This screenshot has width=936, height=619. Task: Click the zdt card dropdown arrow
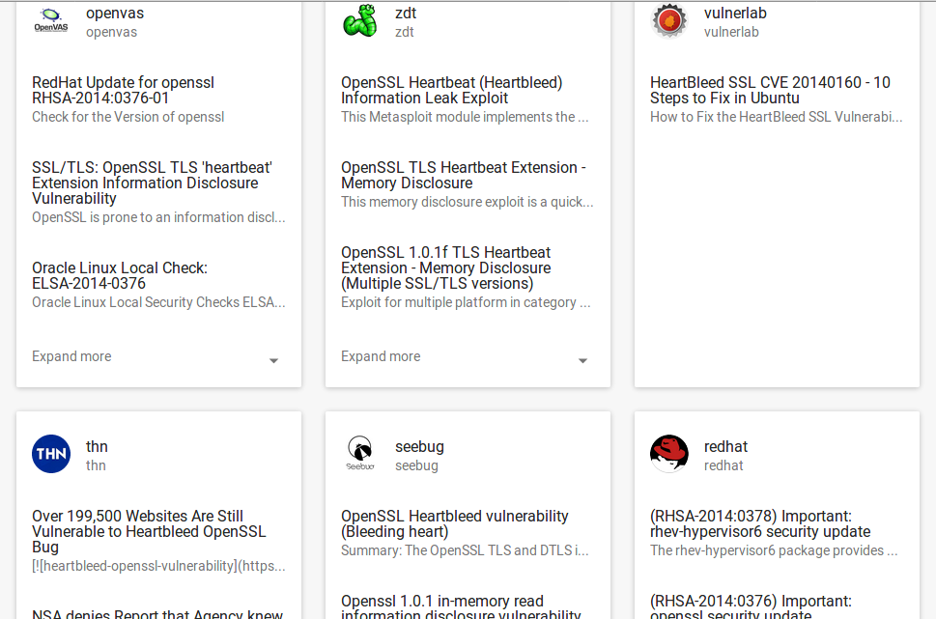pyautogui.click(x=582, y=360)
